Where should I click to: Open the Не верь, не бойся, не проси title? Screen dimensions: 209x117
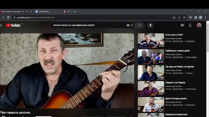click(x=180, y=67)
